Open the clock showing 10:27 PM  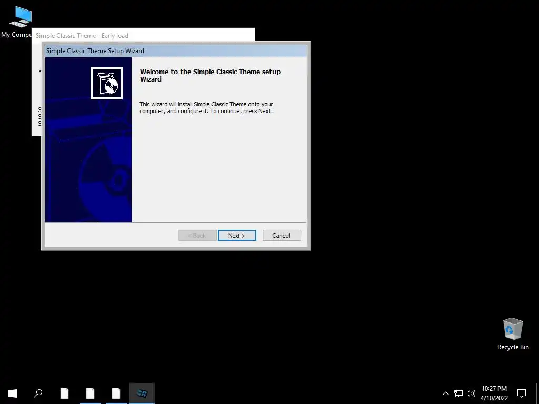click(494, 393)
